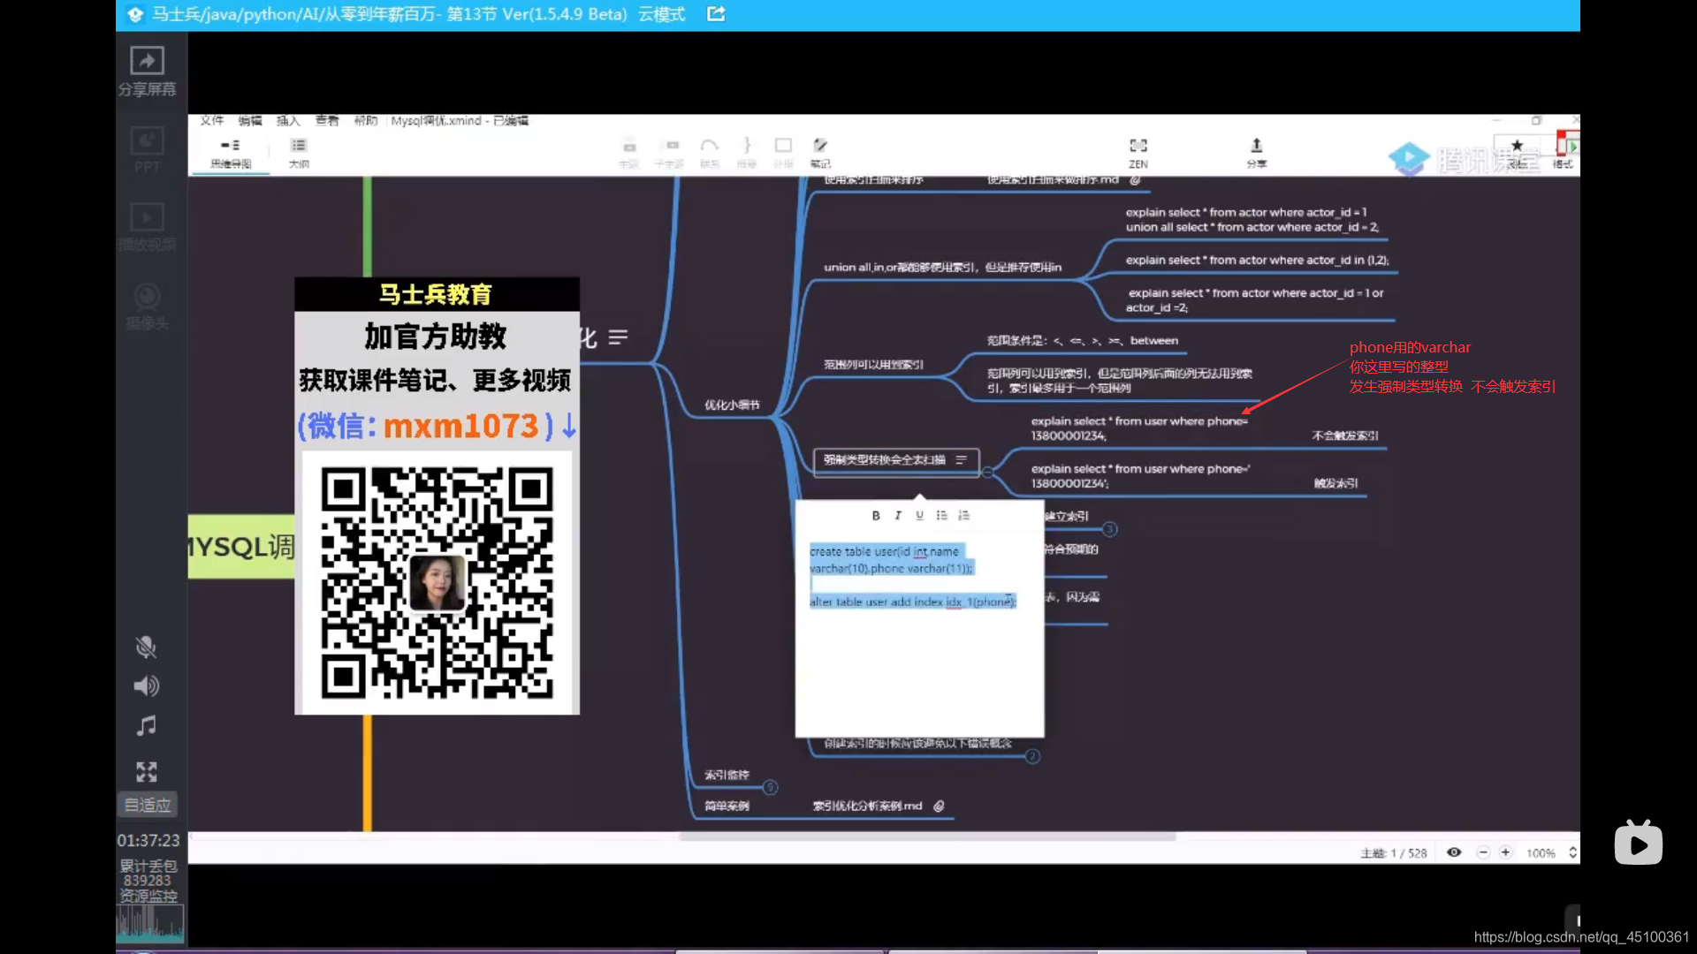
Task: Expand the collapsed node showing 3
Action: pyautogui.click(x=1110, y=530)
